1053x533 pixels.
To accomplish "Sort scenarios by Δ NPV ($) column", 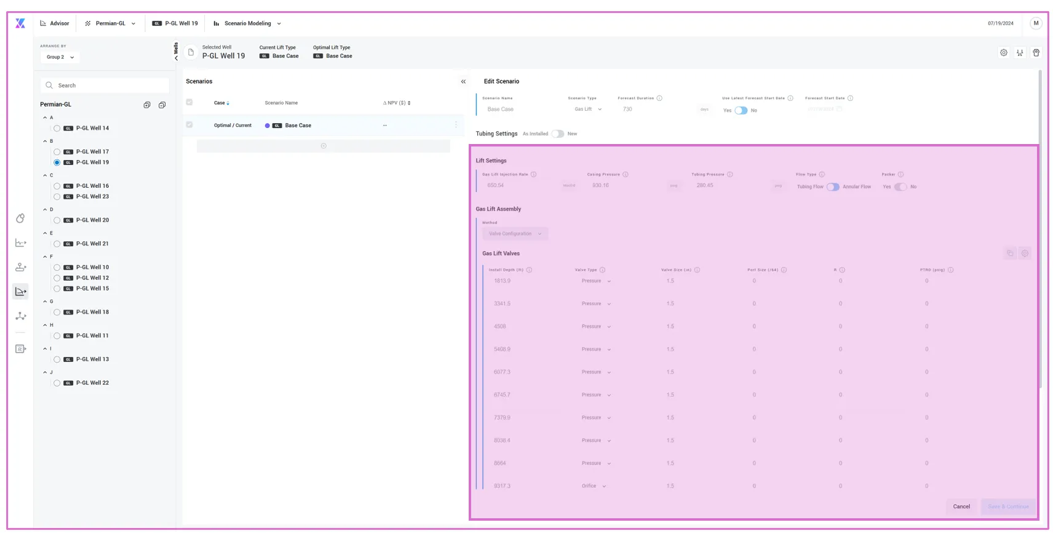I will click(397, 103).
